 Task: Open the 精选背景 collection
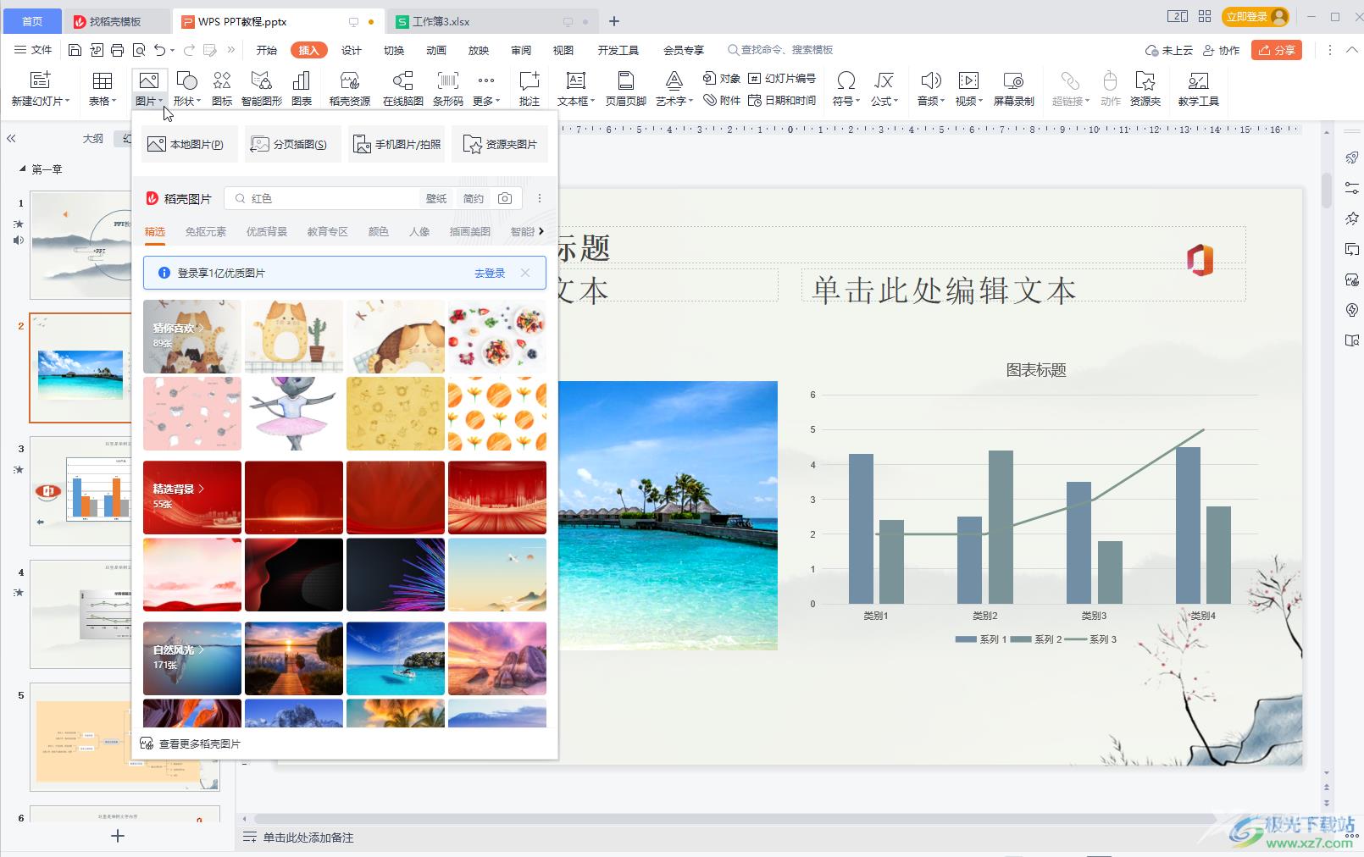(x=192, y=497)
